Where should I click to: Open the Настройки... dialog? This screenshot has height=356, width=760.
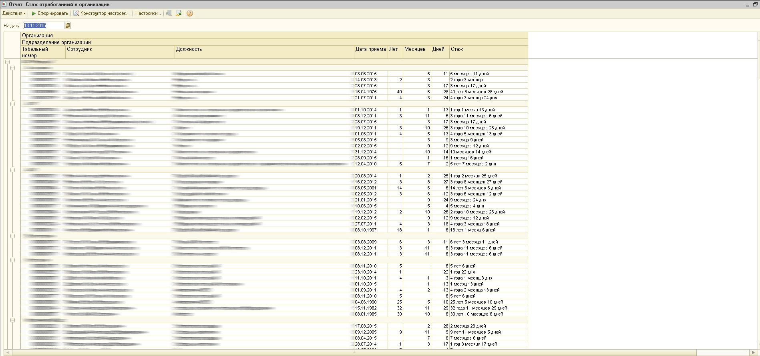148,13
